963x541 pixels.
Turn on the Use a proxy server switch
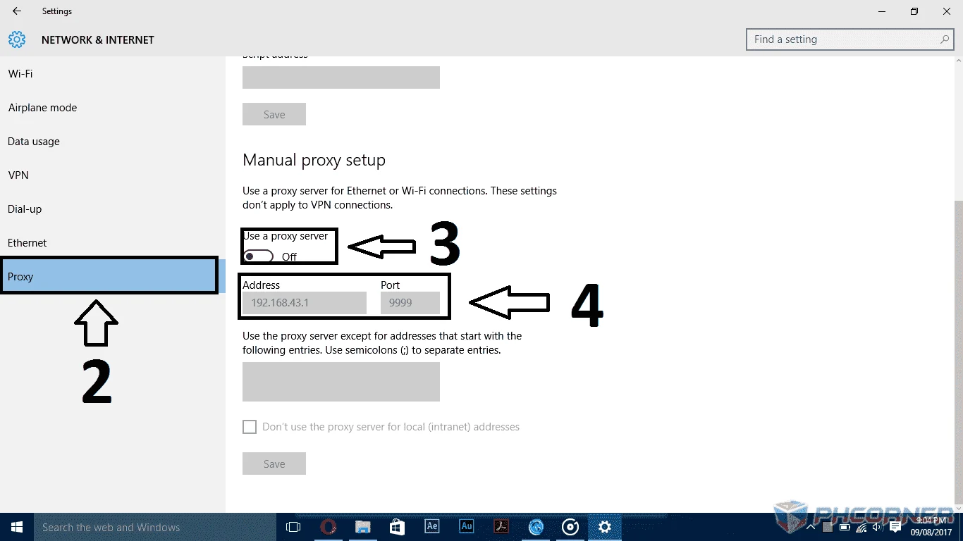tap(258, 256)
